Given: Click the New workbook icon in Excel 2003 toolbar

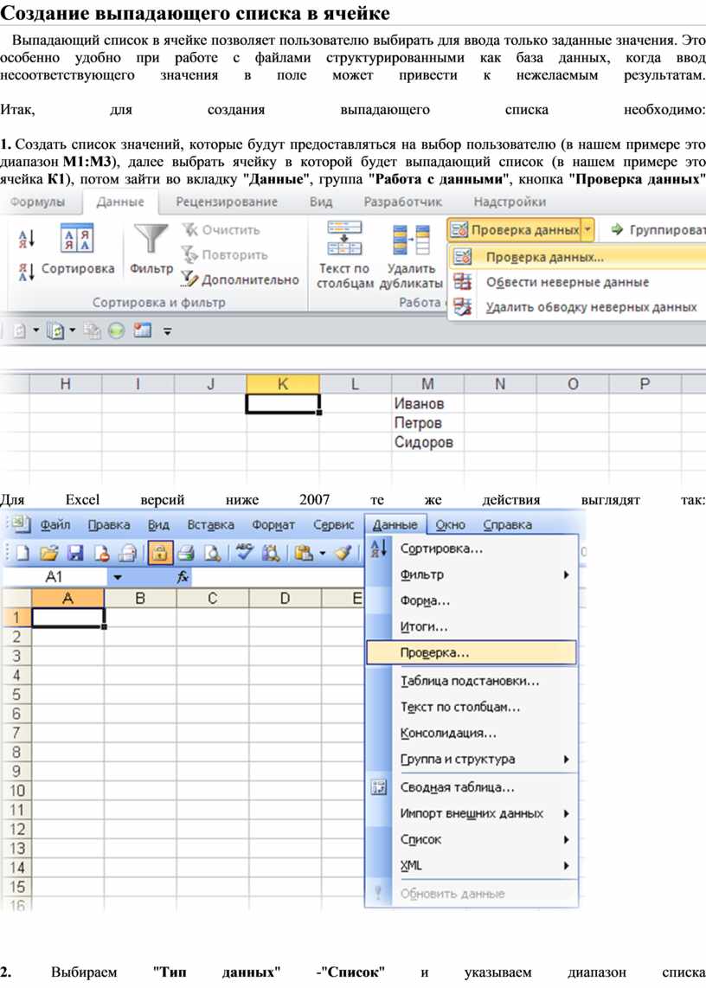Looking at the screenshot, I should click(x=22, y=553).
